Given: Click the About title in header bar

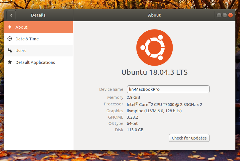Looking at the screenshot, I should pos(154,15).
